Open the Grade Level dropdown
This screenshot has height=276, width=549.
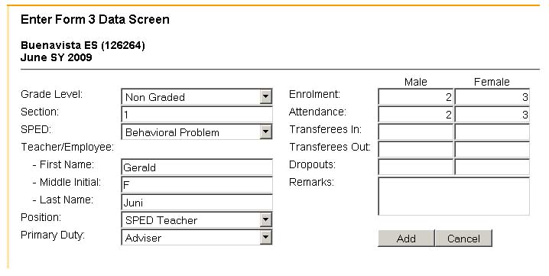pyautogui.click(x=197, y=96)
